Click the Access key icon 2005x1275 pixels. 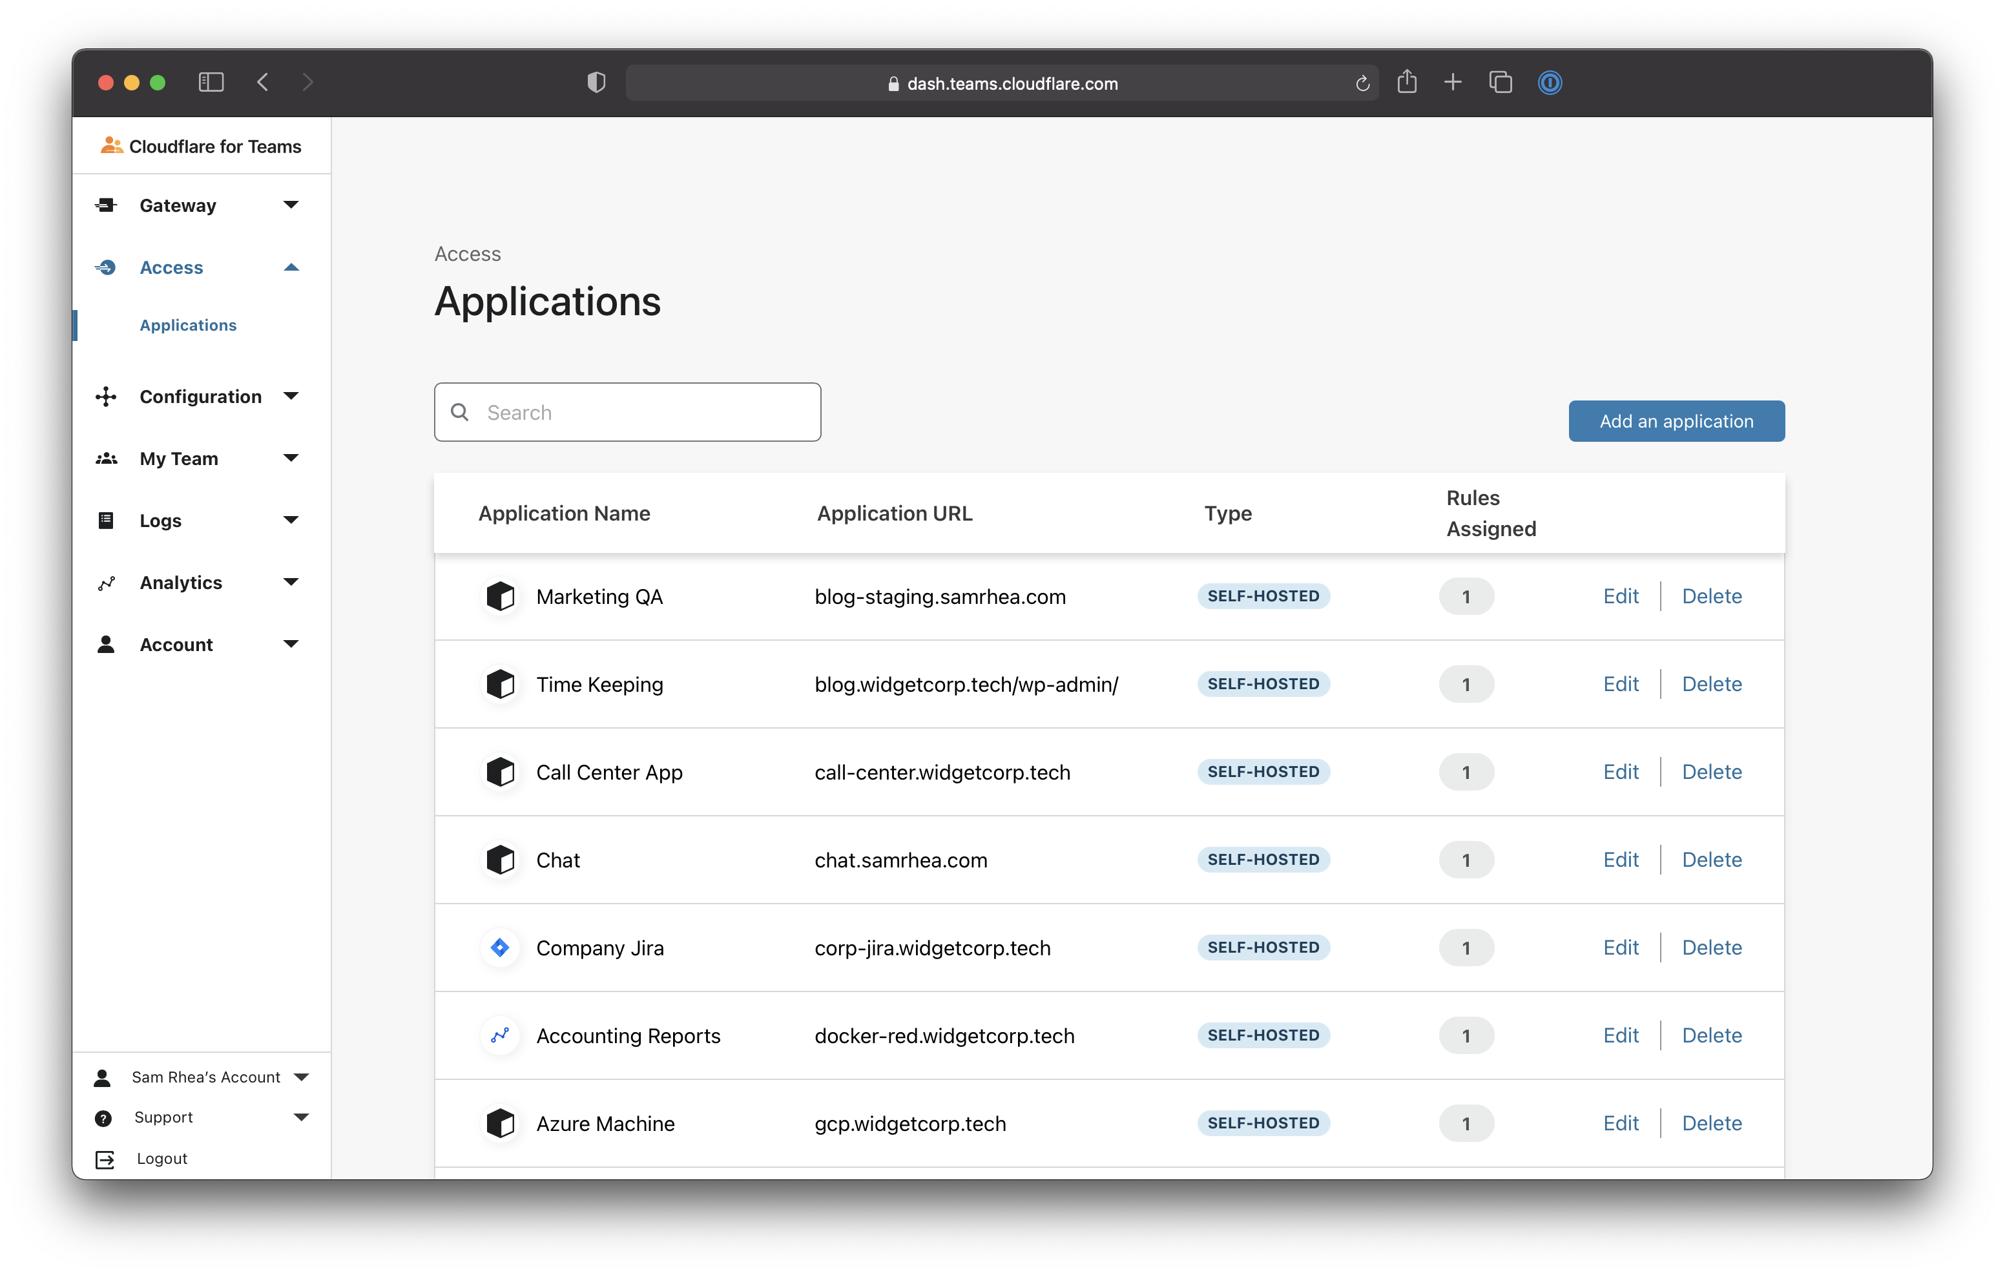coord(106,267)
